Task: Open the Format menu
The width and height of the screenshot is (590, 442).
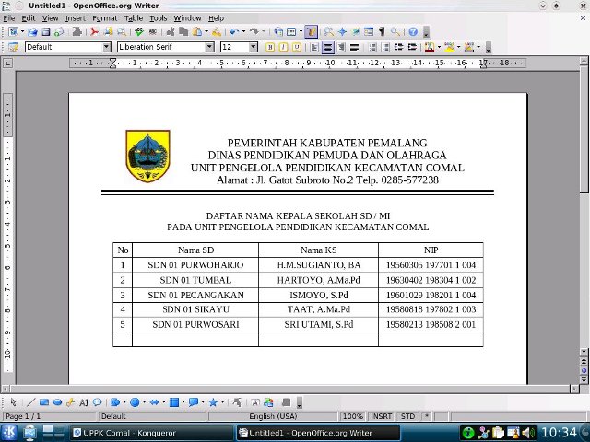Action: (105, 18)
